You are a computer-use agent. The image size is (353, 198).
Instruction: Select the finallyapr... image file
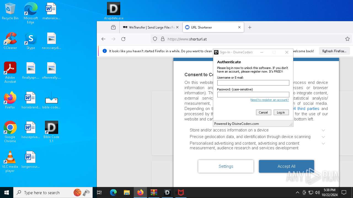coord(31,71)
